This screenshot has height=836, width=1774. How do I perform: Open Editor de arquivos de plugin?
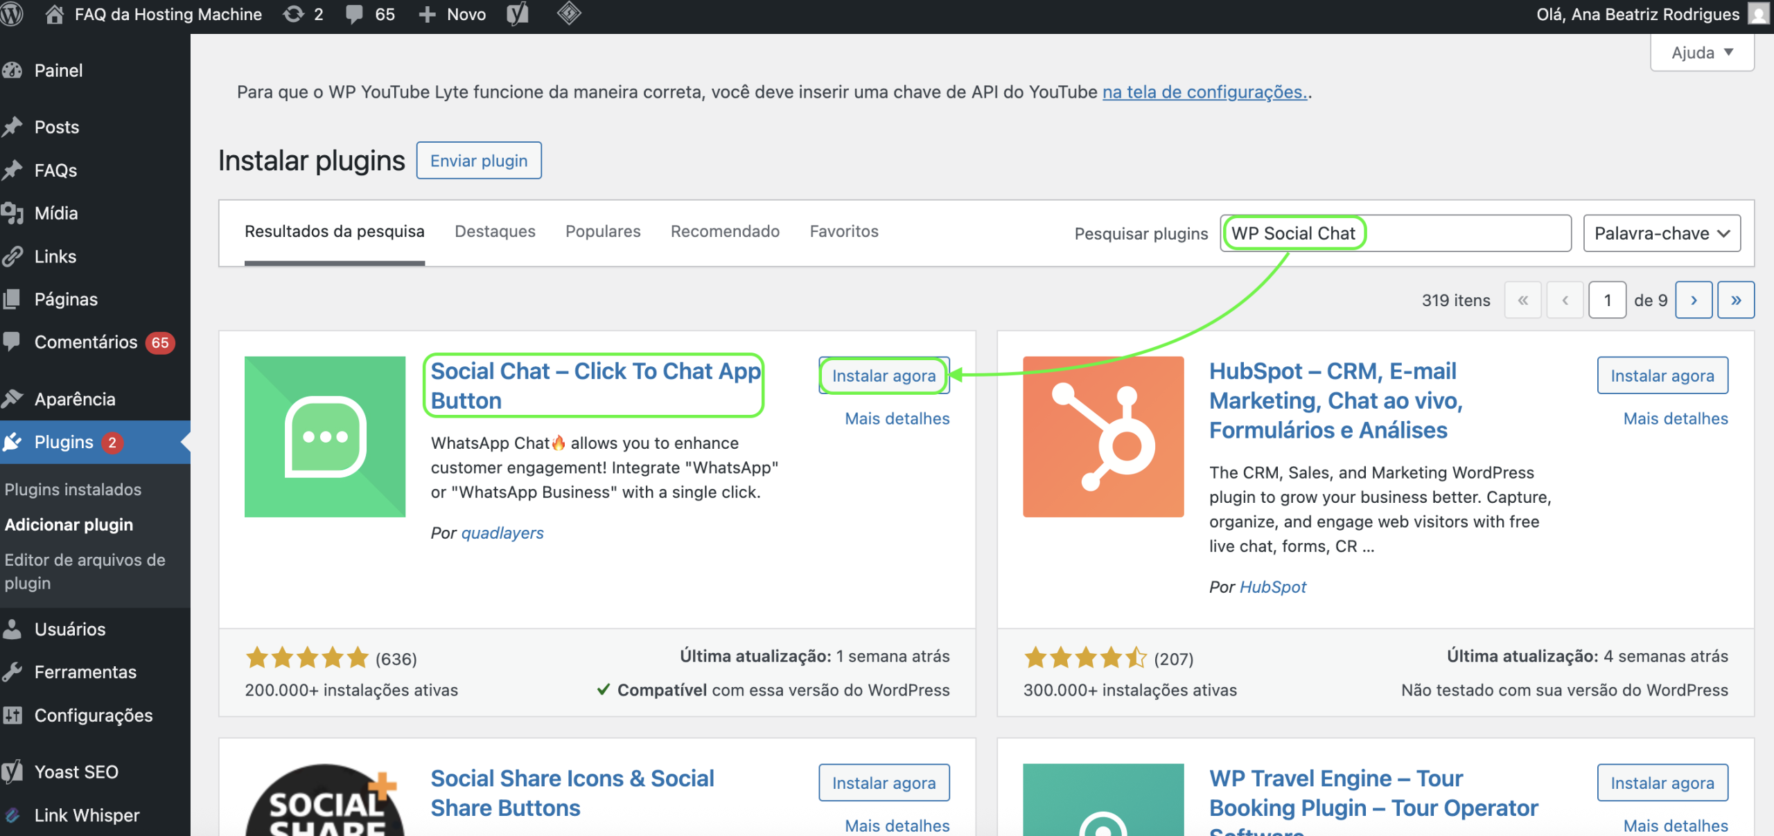(85, 571)
